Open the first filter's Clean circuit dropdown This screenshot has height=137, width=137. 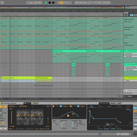click(65, 106)
